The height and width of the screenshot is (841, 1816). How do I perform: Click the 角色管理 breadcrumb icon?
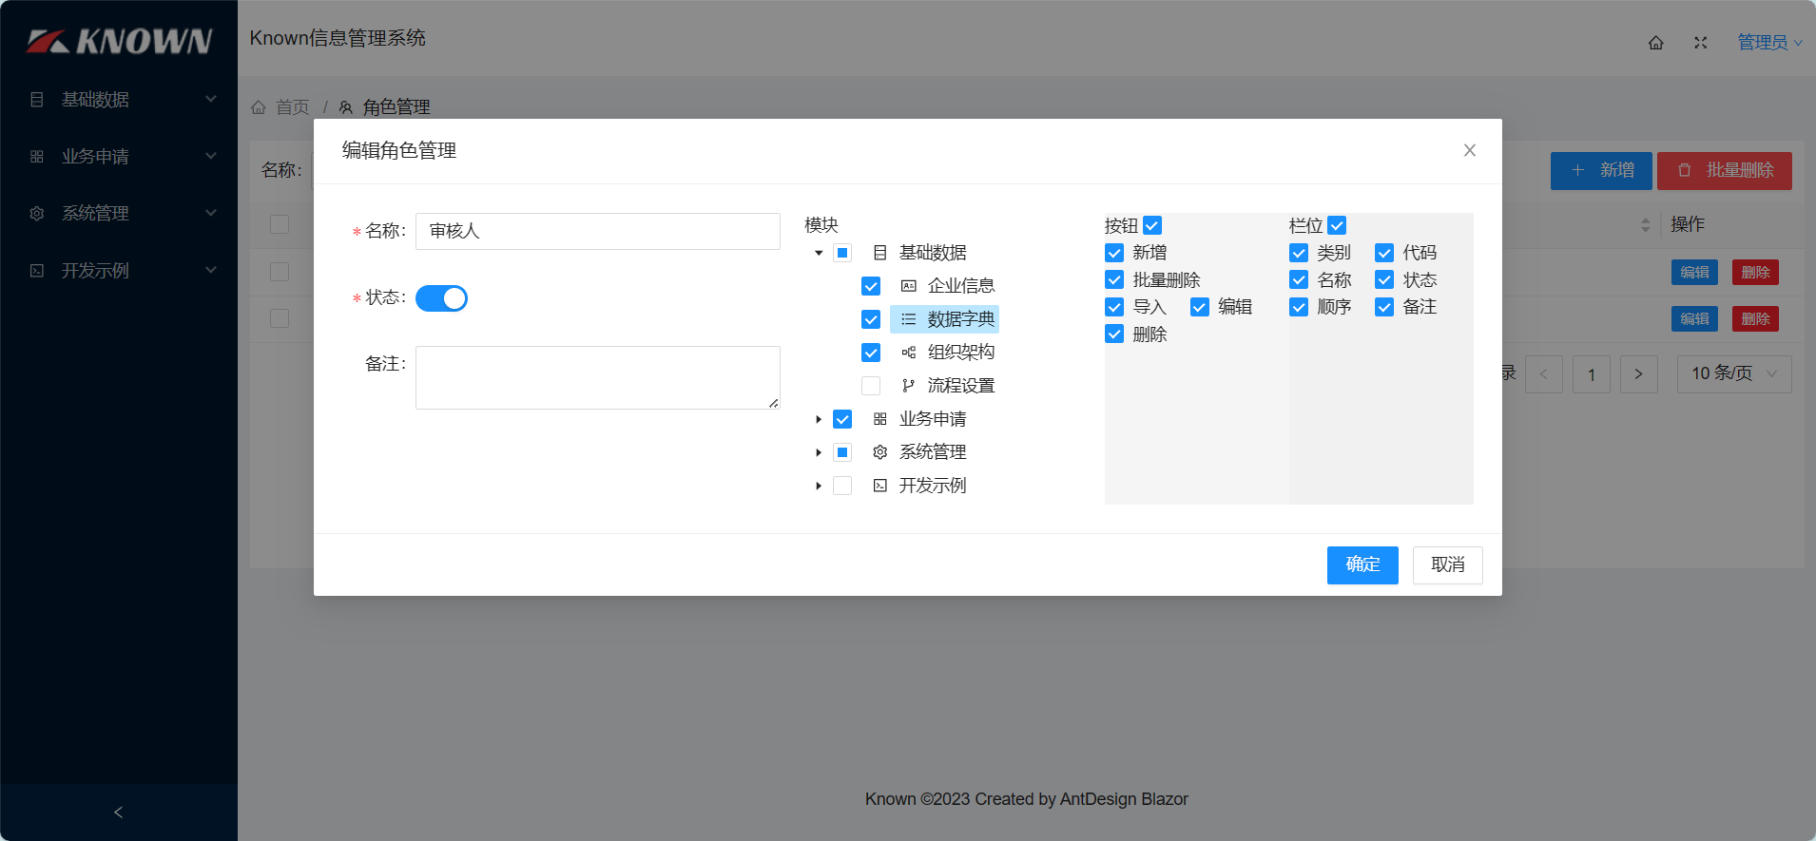[x=346, y=107]
